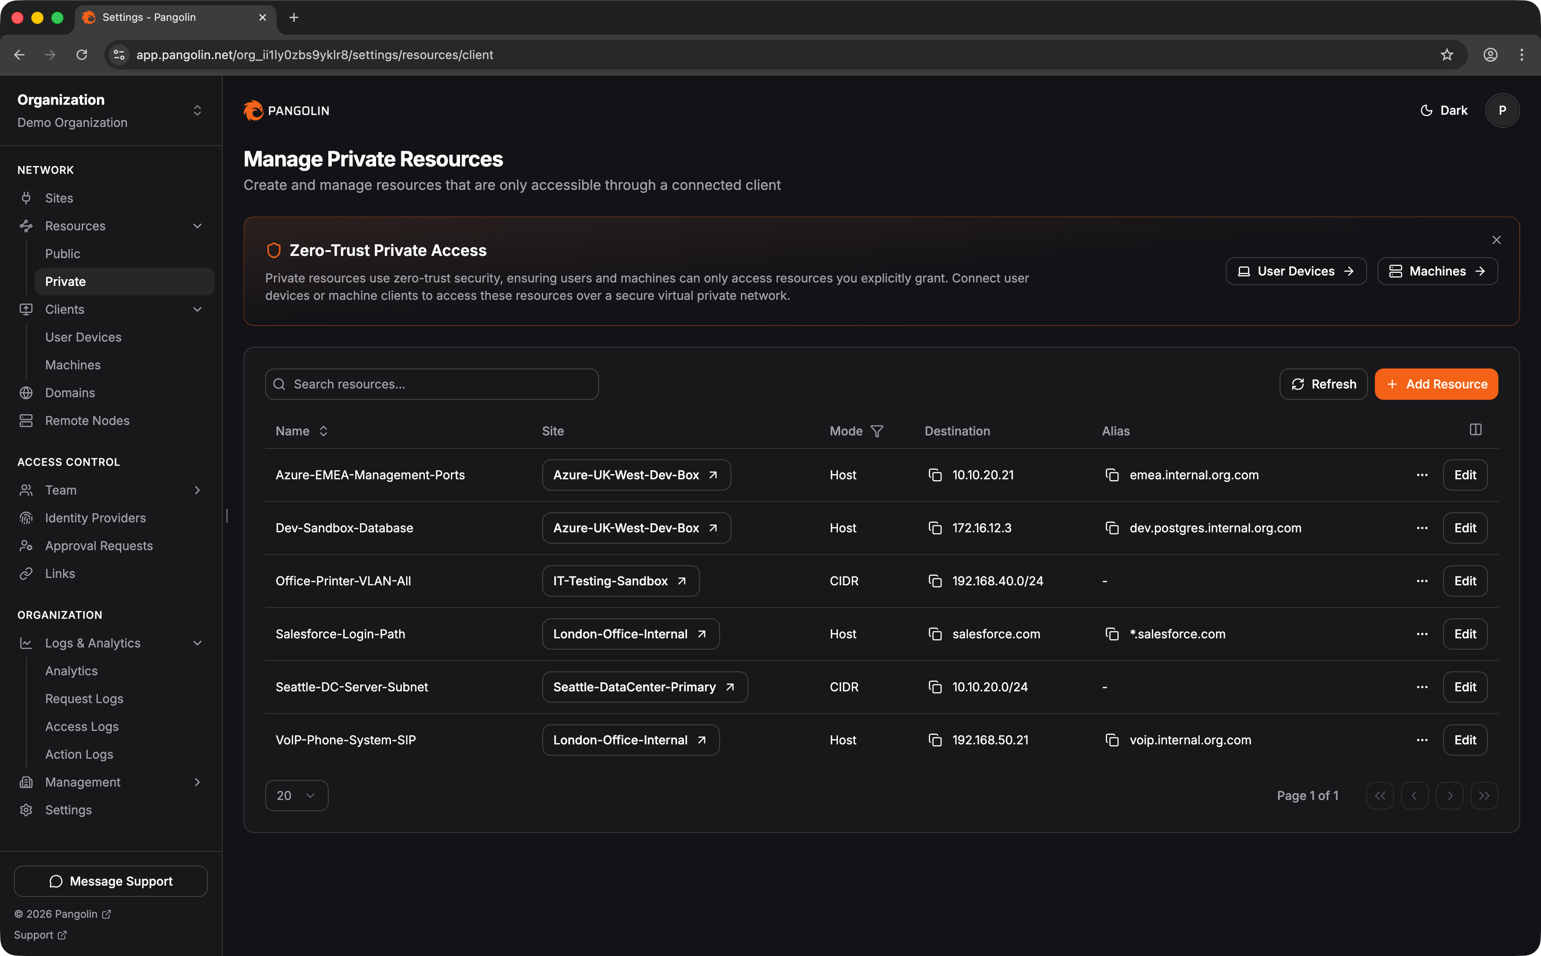Open more actions for Office-Printer-VLAN-All row

coord(1422,581)
